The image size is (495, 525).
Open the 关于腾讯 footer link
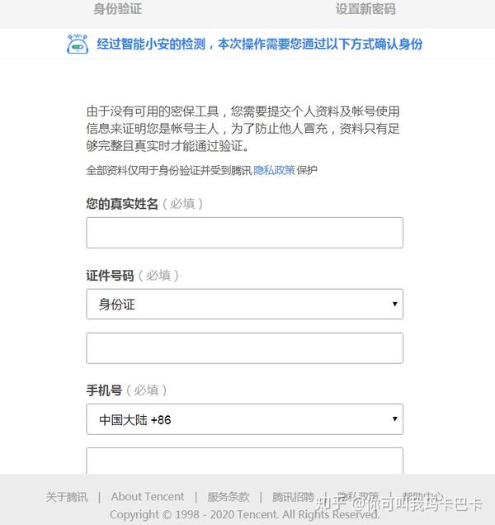click(67, 497)
